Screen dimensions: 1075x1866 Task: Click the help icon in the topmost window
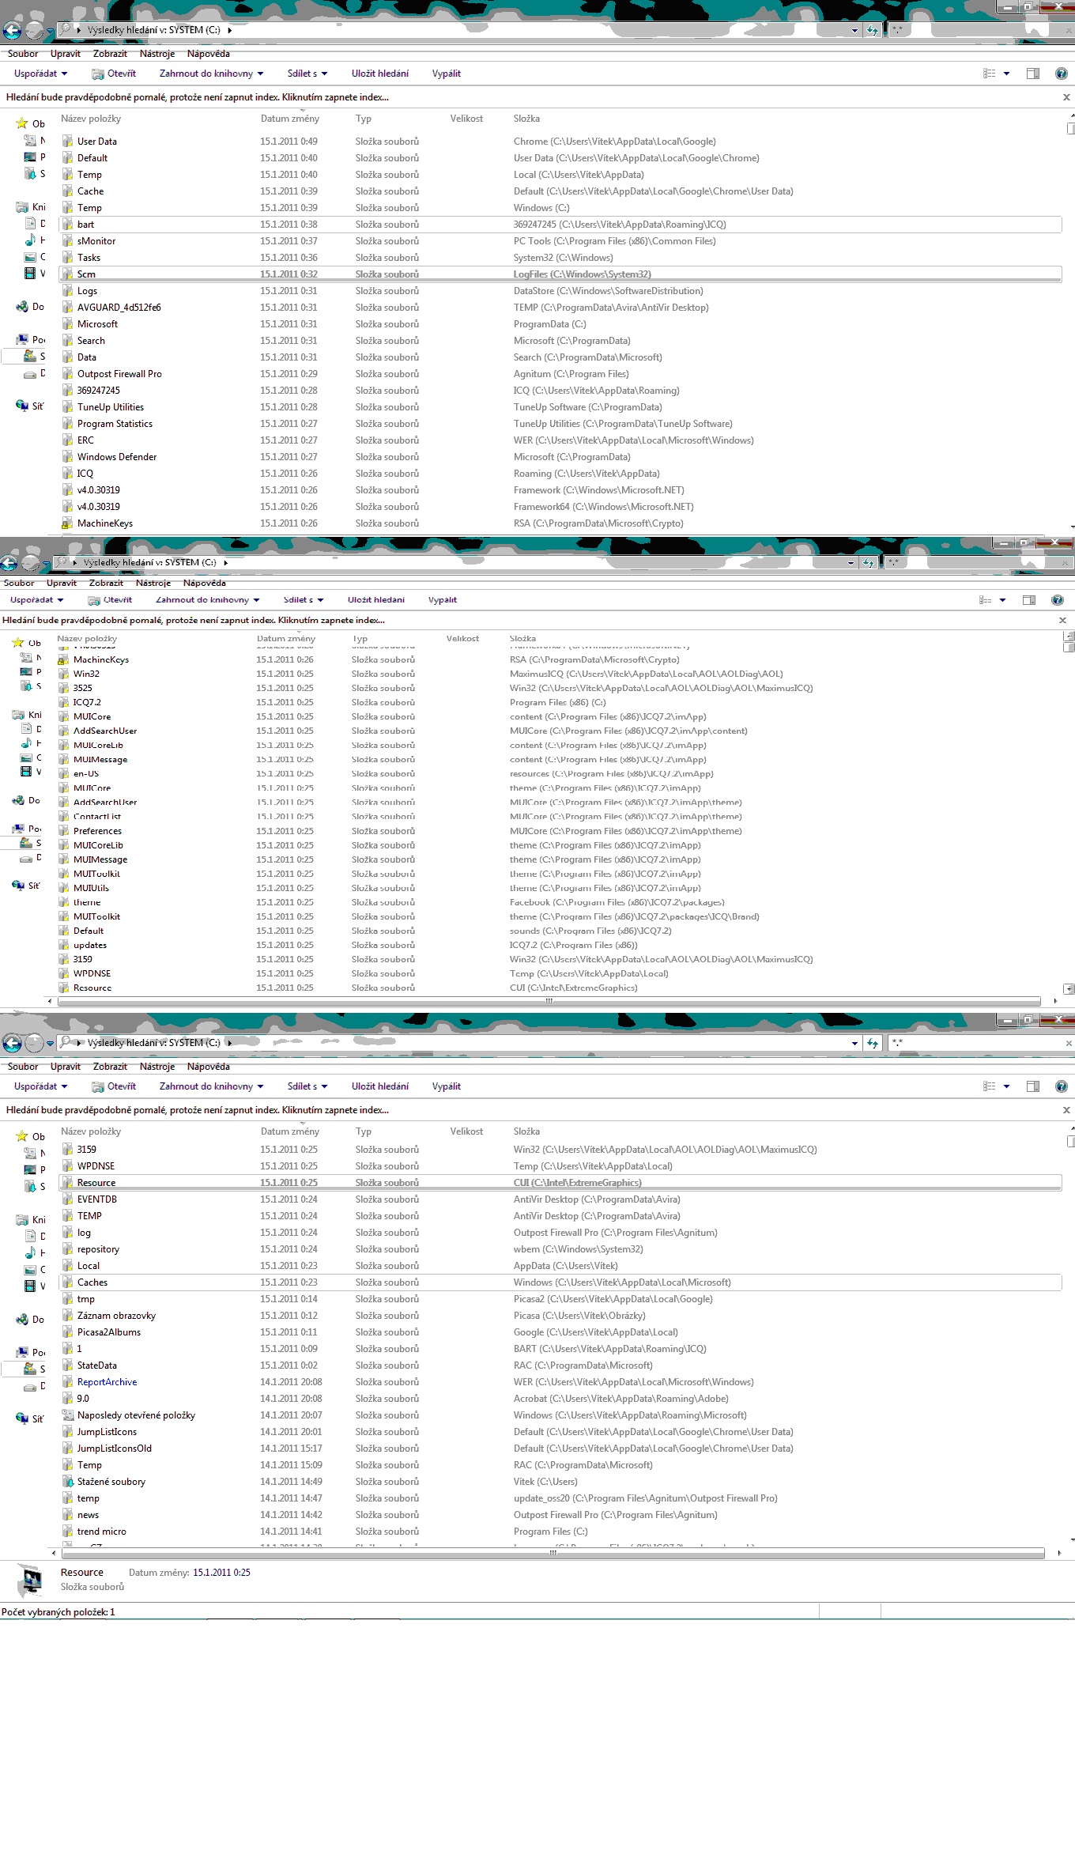[x=1061, y=74]
